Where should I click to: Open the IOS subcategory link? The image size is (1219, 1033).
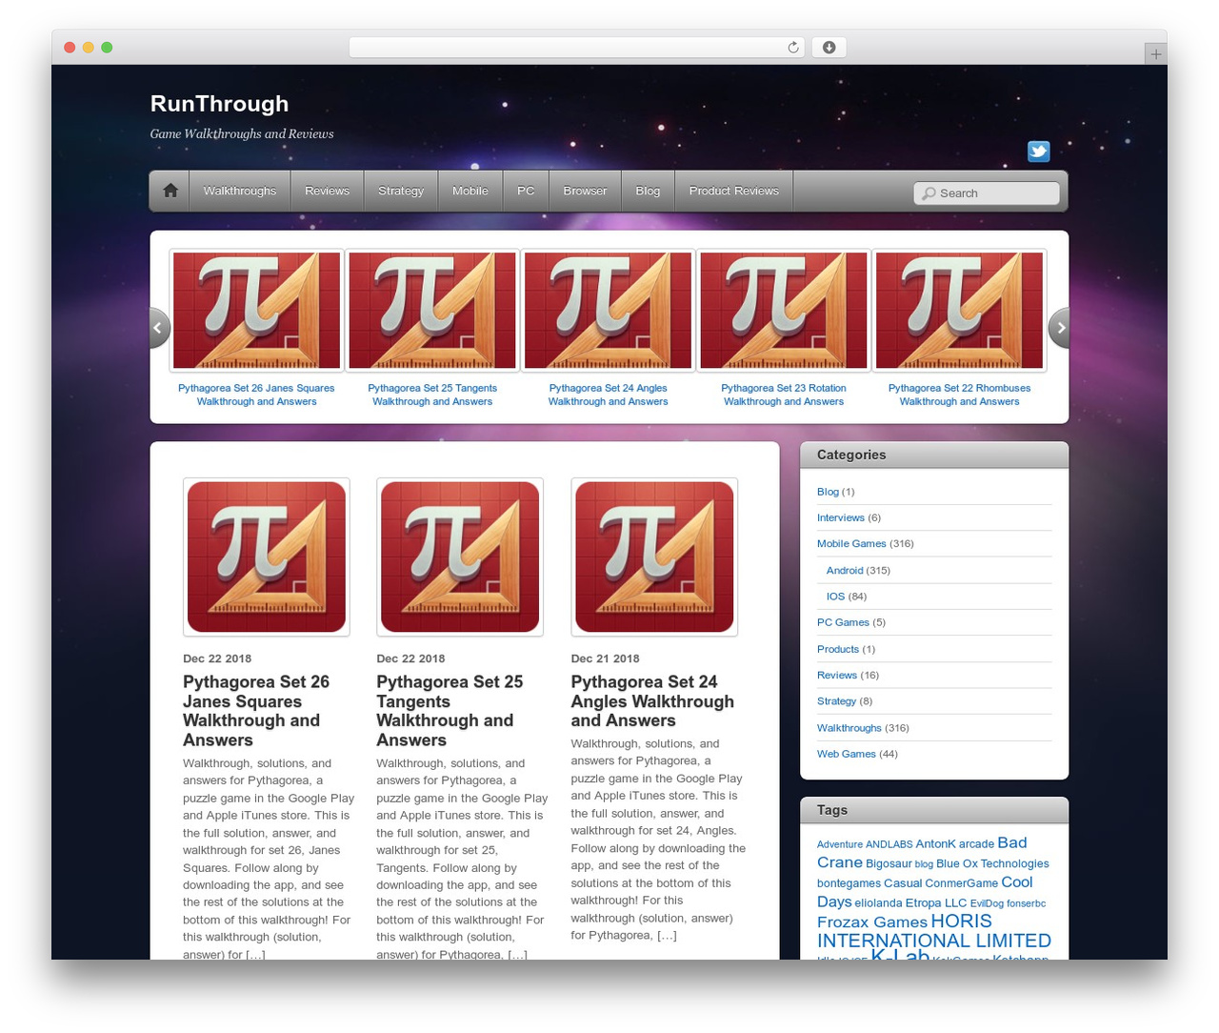click(x=835, y=597)
